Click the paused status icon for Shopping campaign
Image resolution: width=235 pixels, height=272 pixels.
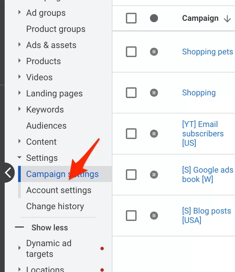coord(154,93)
